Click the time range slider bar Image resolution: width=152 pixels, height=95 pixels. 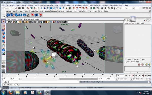(x=39, y=79)
